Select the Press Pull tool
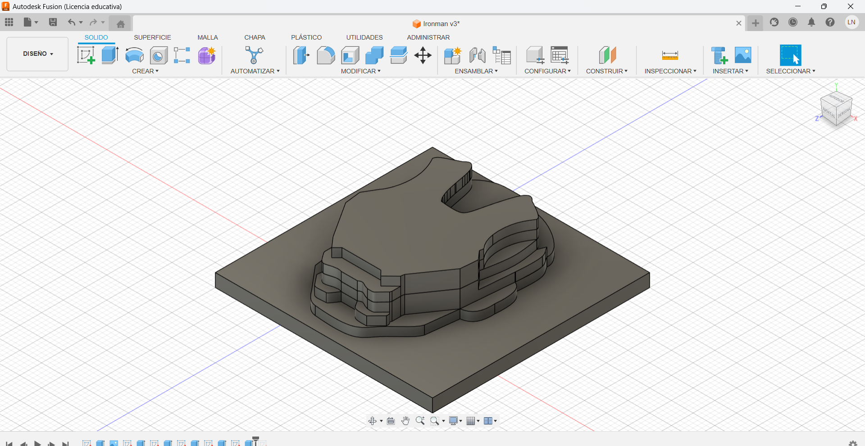Viewport: 865px width, 446px height. [301, 55]
